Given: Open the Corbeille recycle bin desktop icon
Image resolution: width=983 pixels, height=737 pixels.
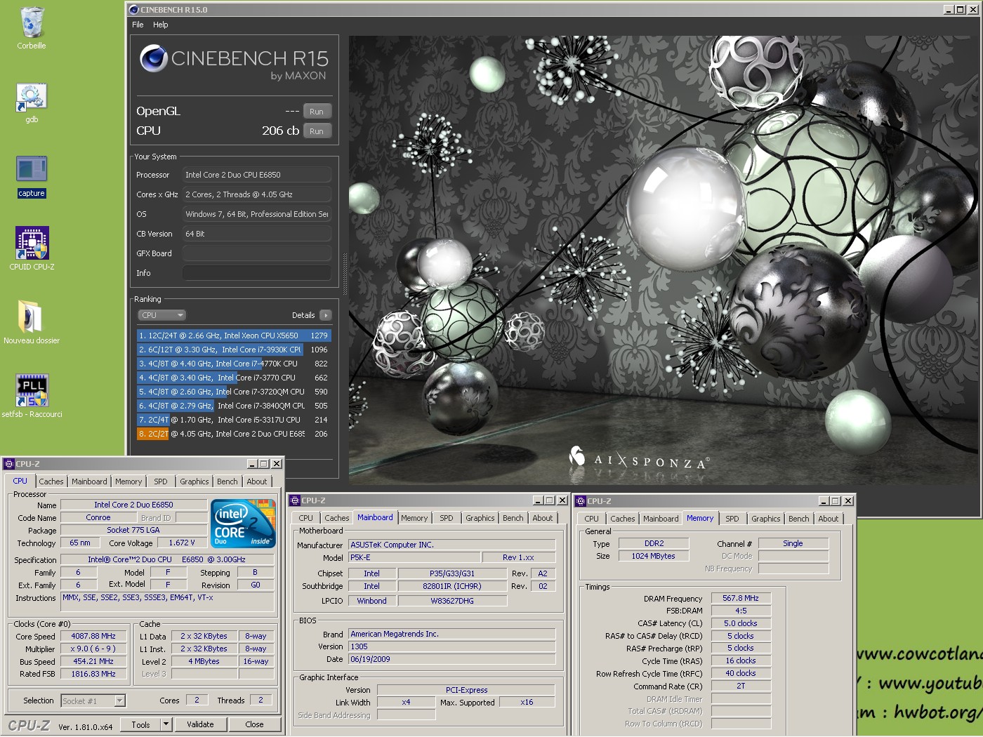Looking at the screenshot, I should coord(32,22).
